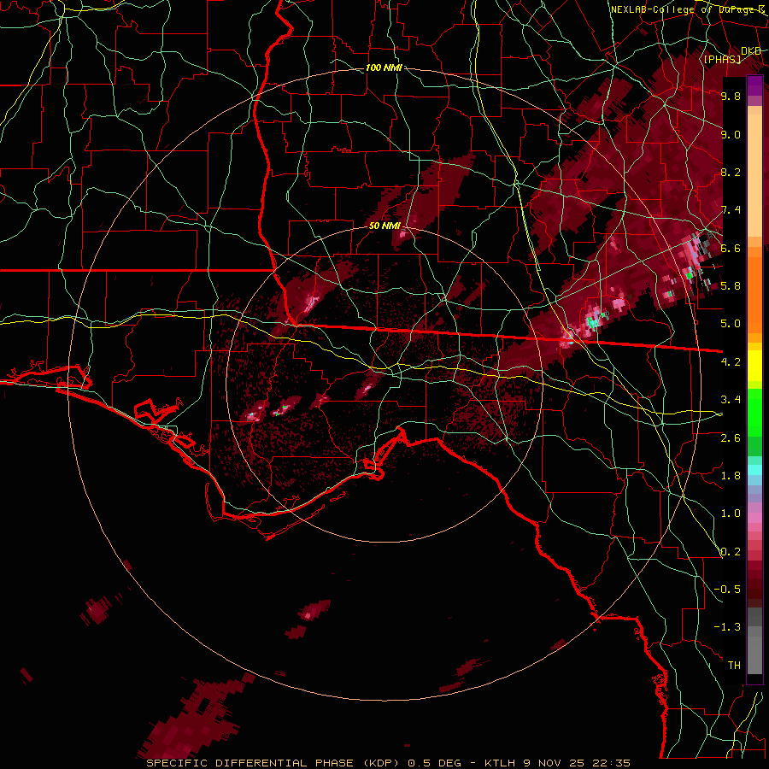769x769 pixels.
Task: Pick the purple segment atop the color bar
Action: coord(754,86)
